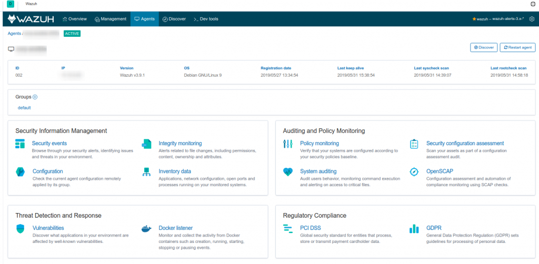Click the System auditing heartbeat icon
539x264 pixels.
click(288, 172)
